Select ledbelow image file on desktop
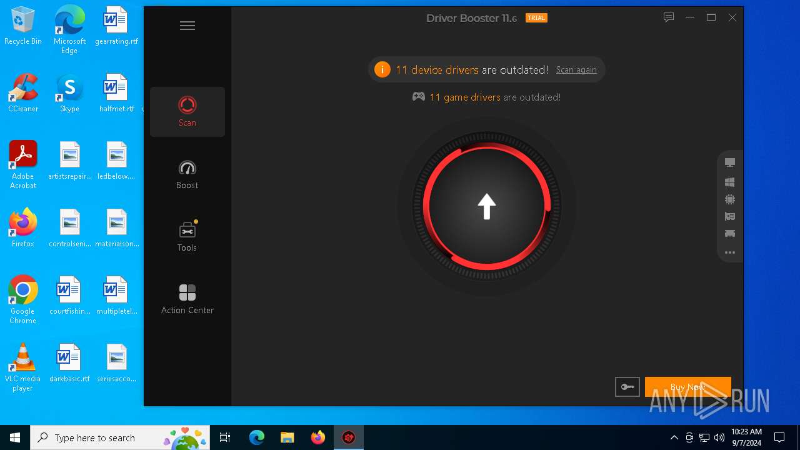Image resolution: width=800 pixels, height=450 pixels. point(116,161)
